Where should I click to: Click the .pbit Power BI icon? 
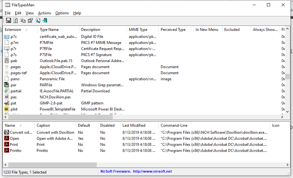point(7,109)
